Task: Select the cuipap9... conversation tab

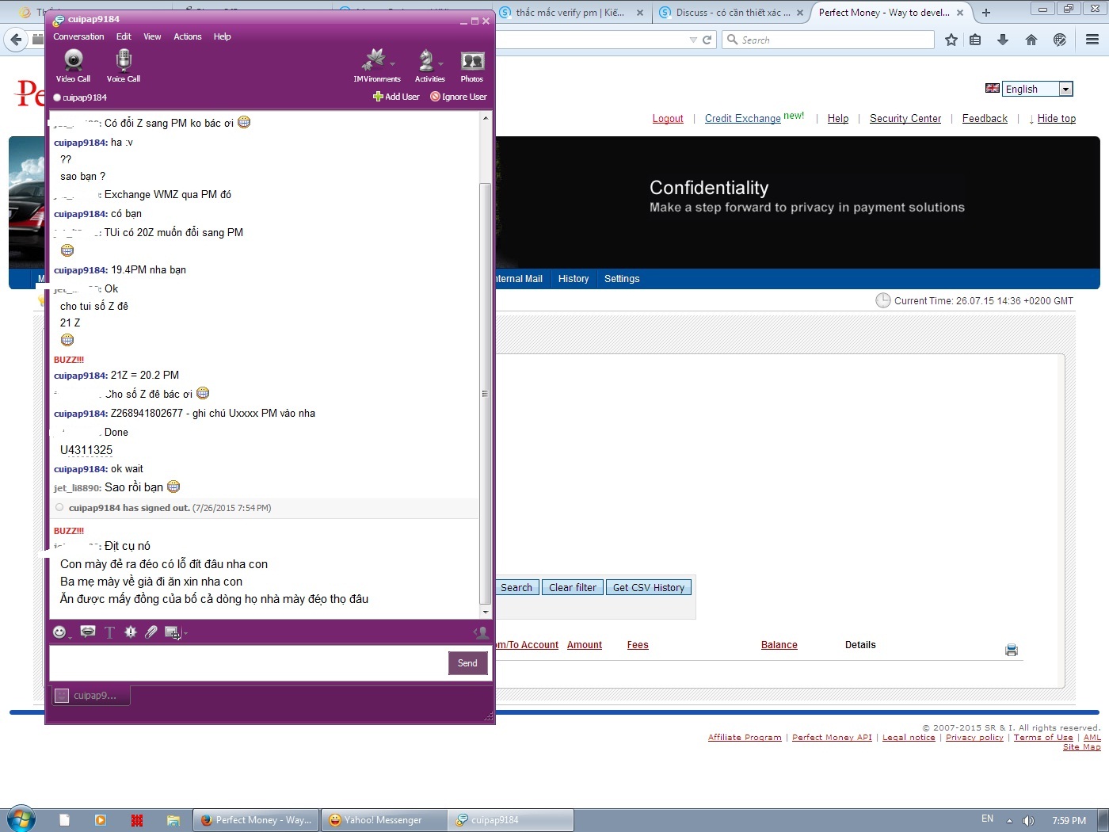Action: 91,696
